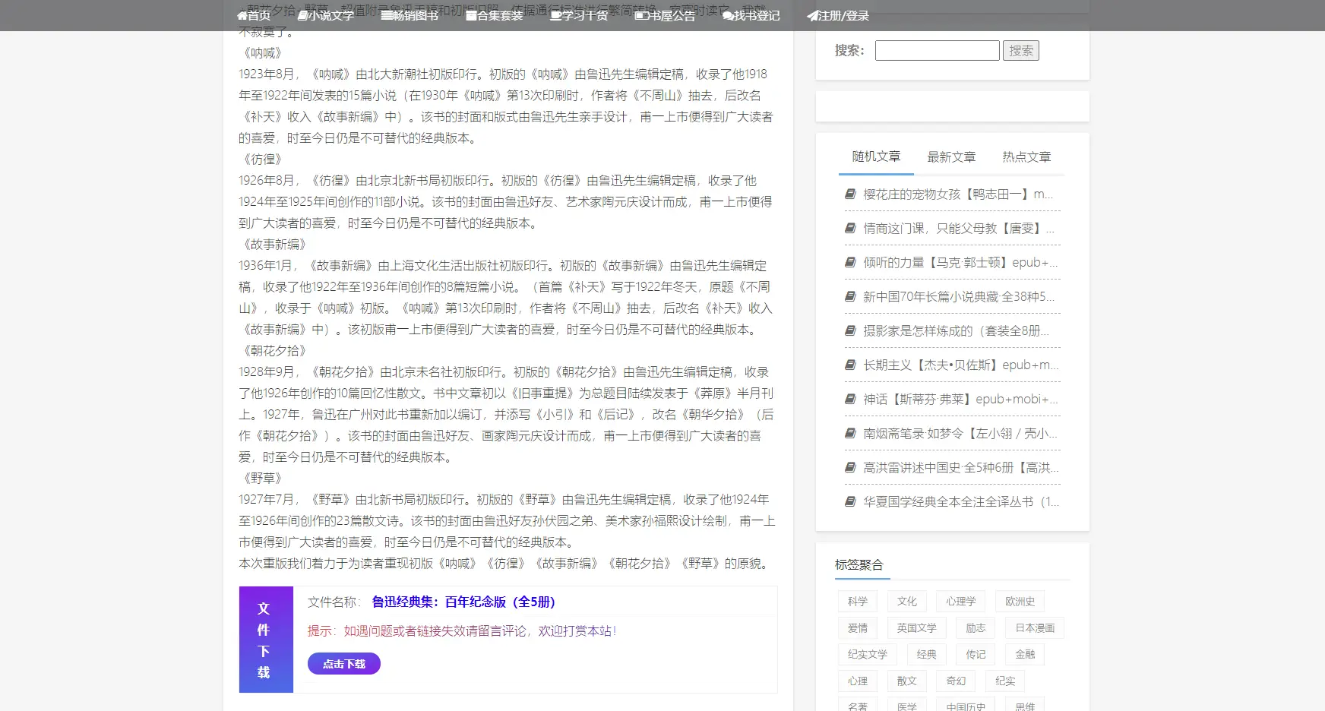Select the 英国文学 tag
The height and width of the screenshot is (711, 1325).
[916, 627]
